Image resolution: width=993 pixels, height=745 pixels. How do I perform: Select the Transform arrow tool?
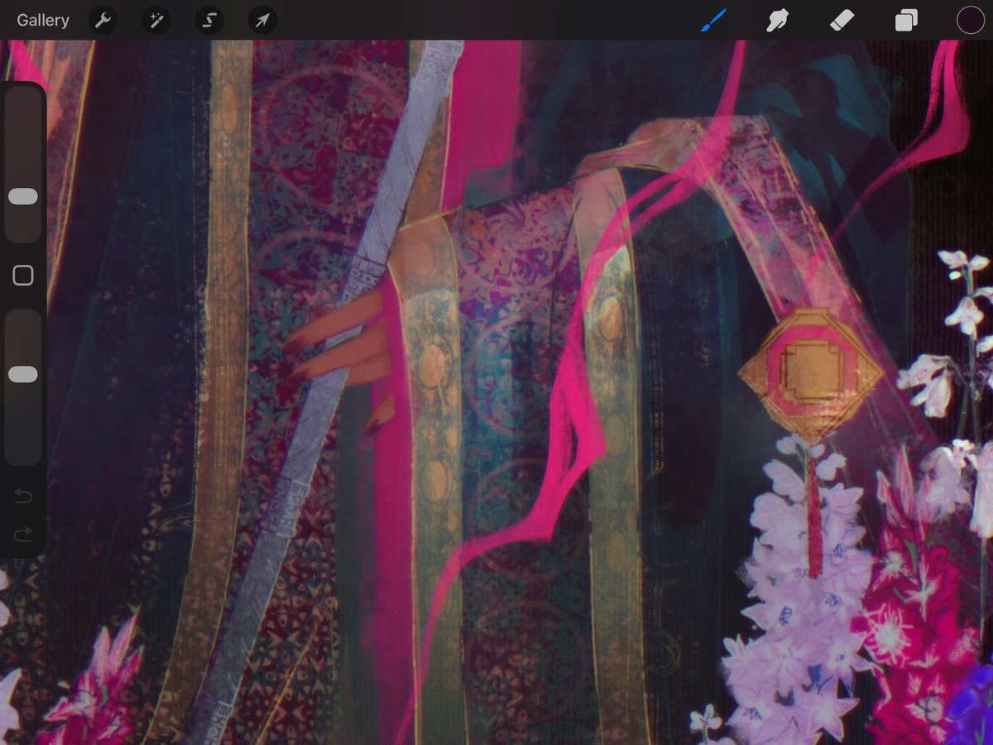click(262, 20)
